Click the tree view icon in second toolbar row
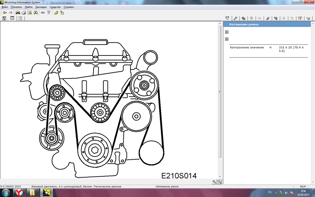 (x=4, y=18)
